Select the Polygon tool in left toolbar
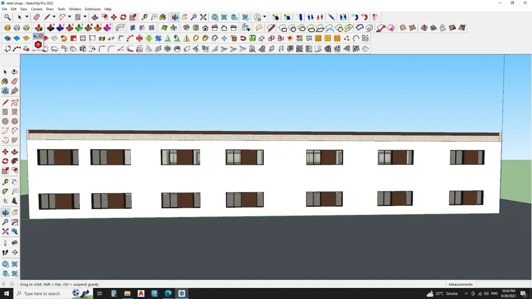 pyautogui.click(x=15, y=120)
